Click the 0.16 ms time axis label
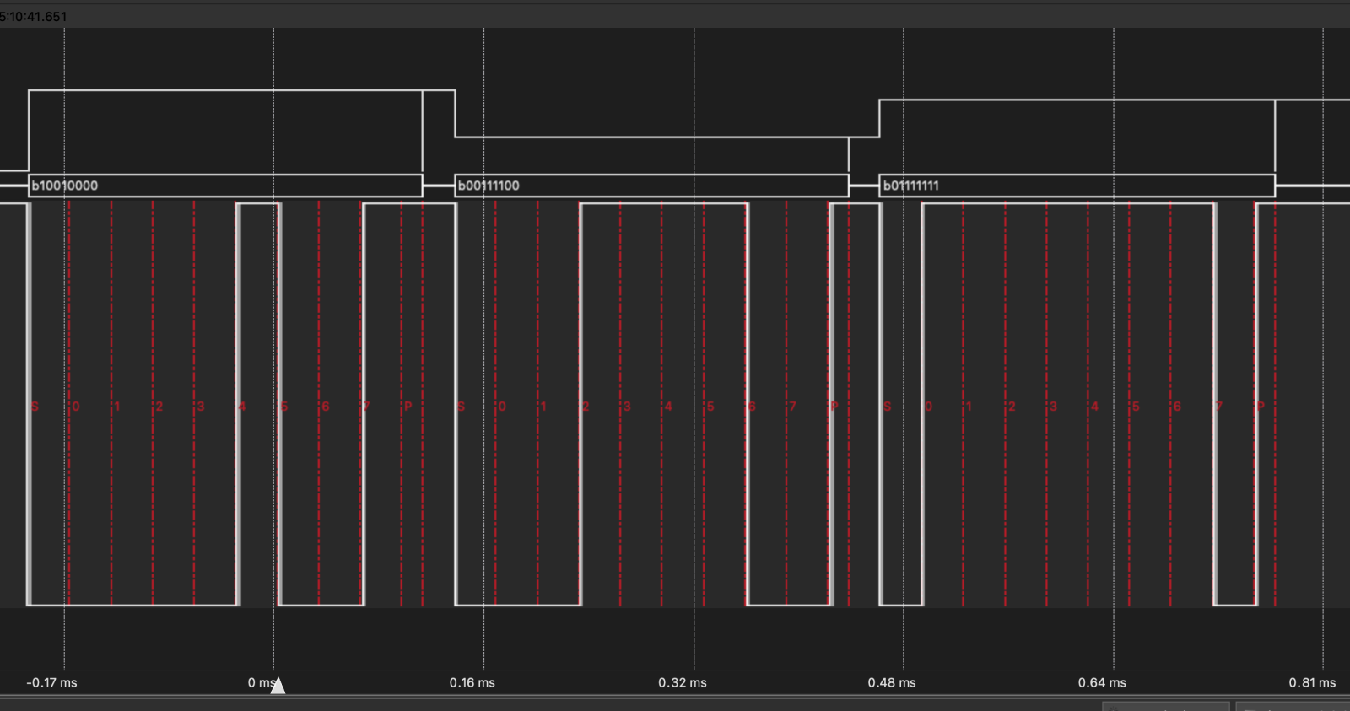 coord(472,682)
